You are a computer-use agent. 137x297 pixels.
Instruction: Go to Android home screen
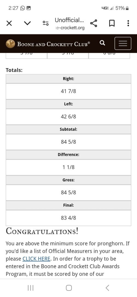[69, 288]
